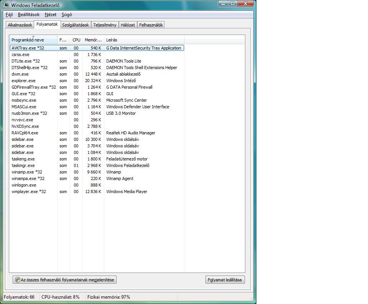368x304 pixels.
Task: Click the Folyamat leállítása button
Action: point(225,280)
